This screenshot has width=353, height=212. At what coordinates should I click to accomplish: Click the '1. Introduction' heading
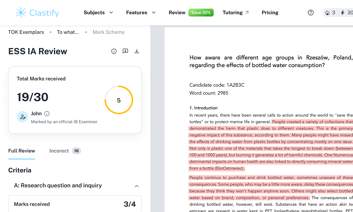[203, 108]
